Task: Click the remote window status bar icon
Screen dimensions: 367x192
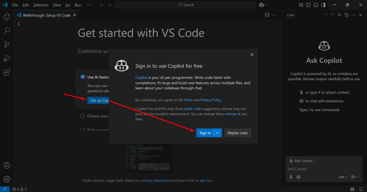Action: [x=5, y=189]
